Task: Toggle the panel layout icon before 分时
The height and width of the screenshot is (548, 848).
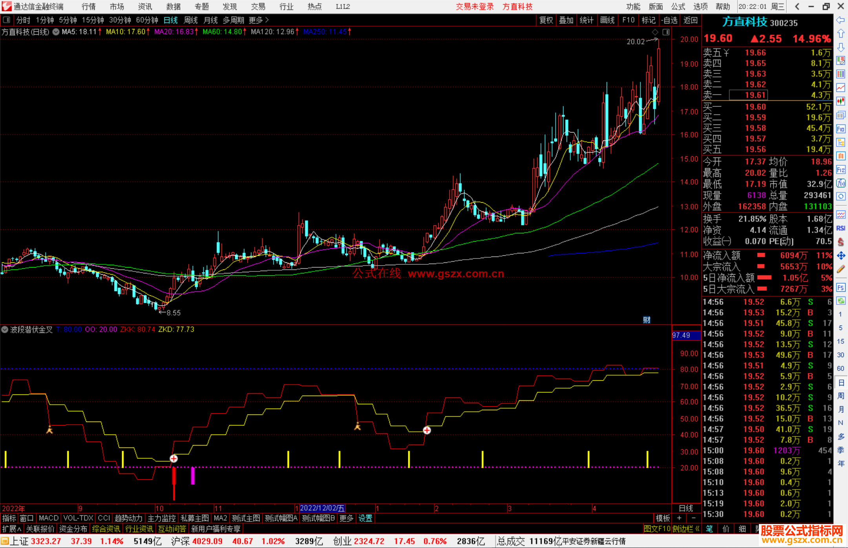Action: click(x=7, y=20)
